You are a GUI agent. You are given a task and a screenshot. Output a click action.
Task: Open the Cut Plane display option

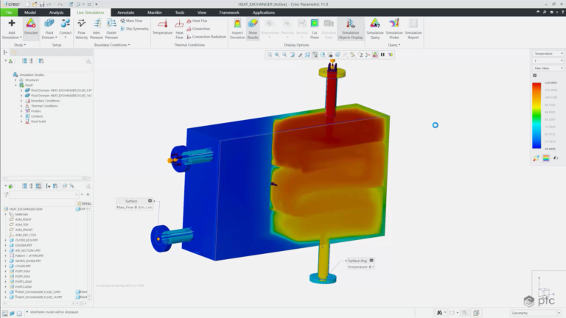(x=315, y=29)
